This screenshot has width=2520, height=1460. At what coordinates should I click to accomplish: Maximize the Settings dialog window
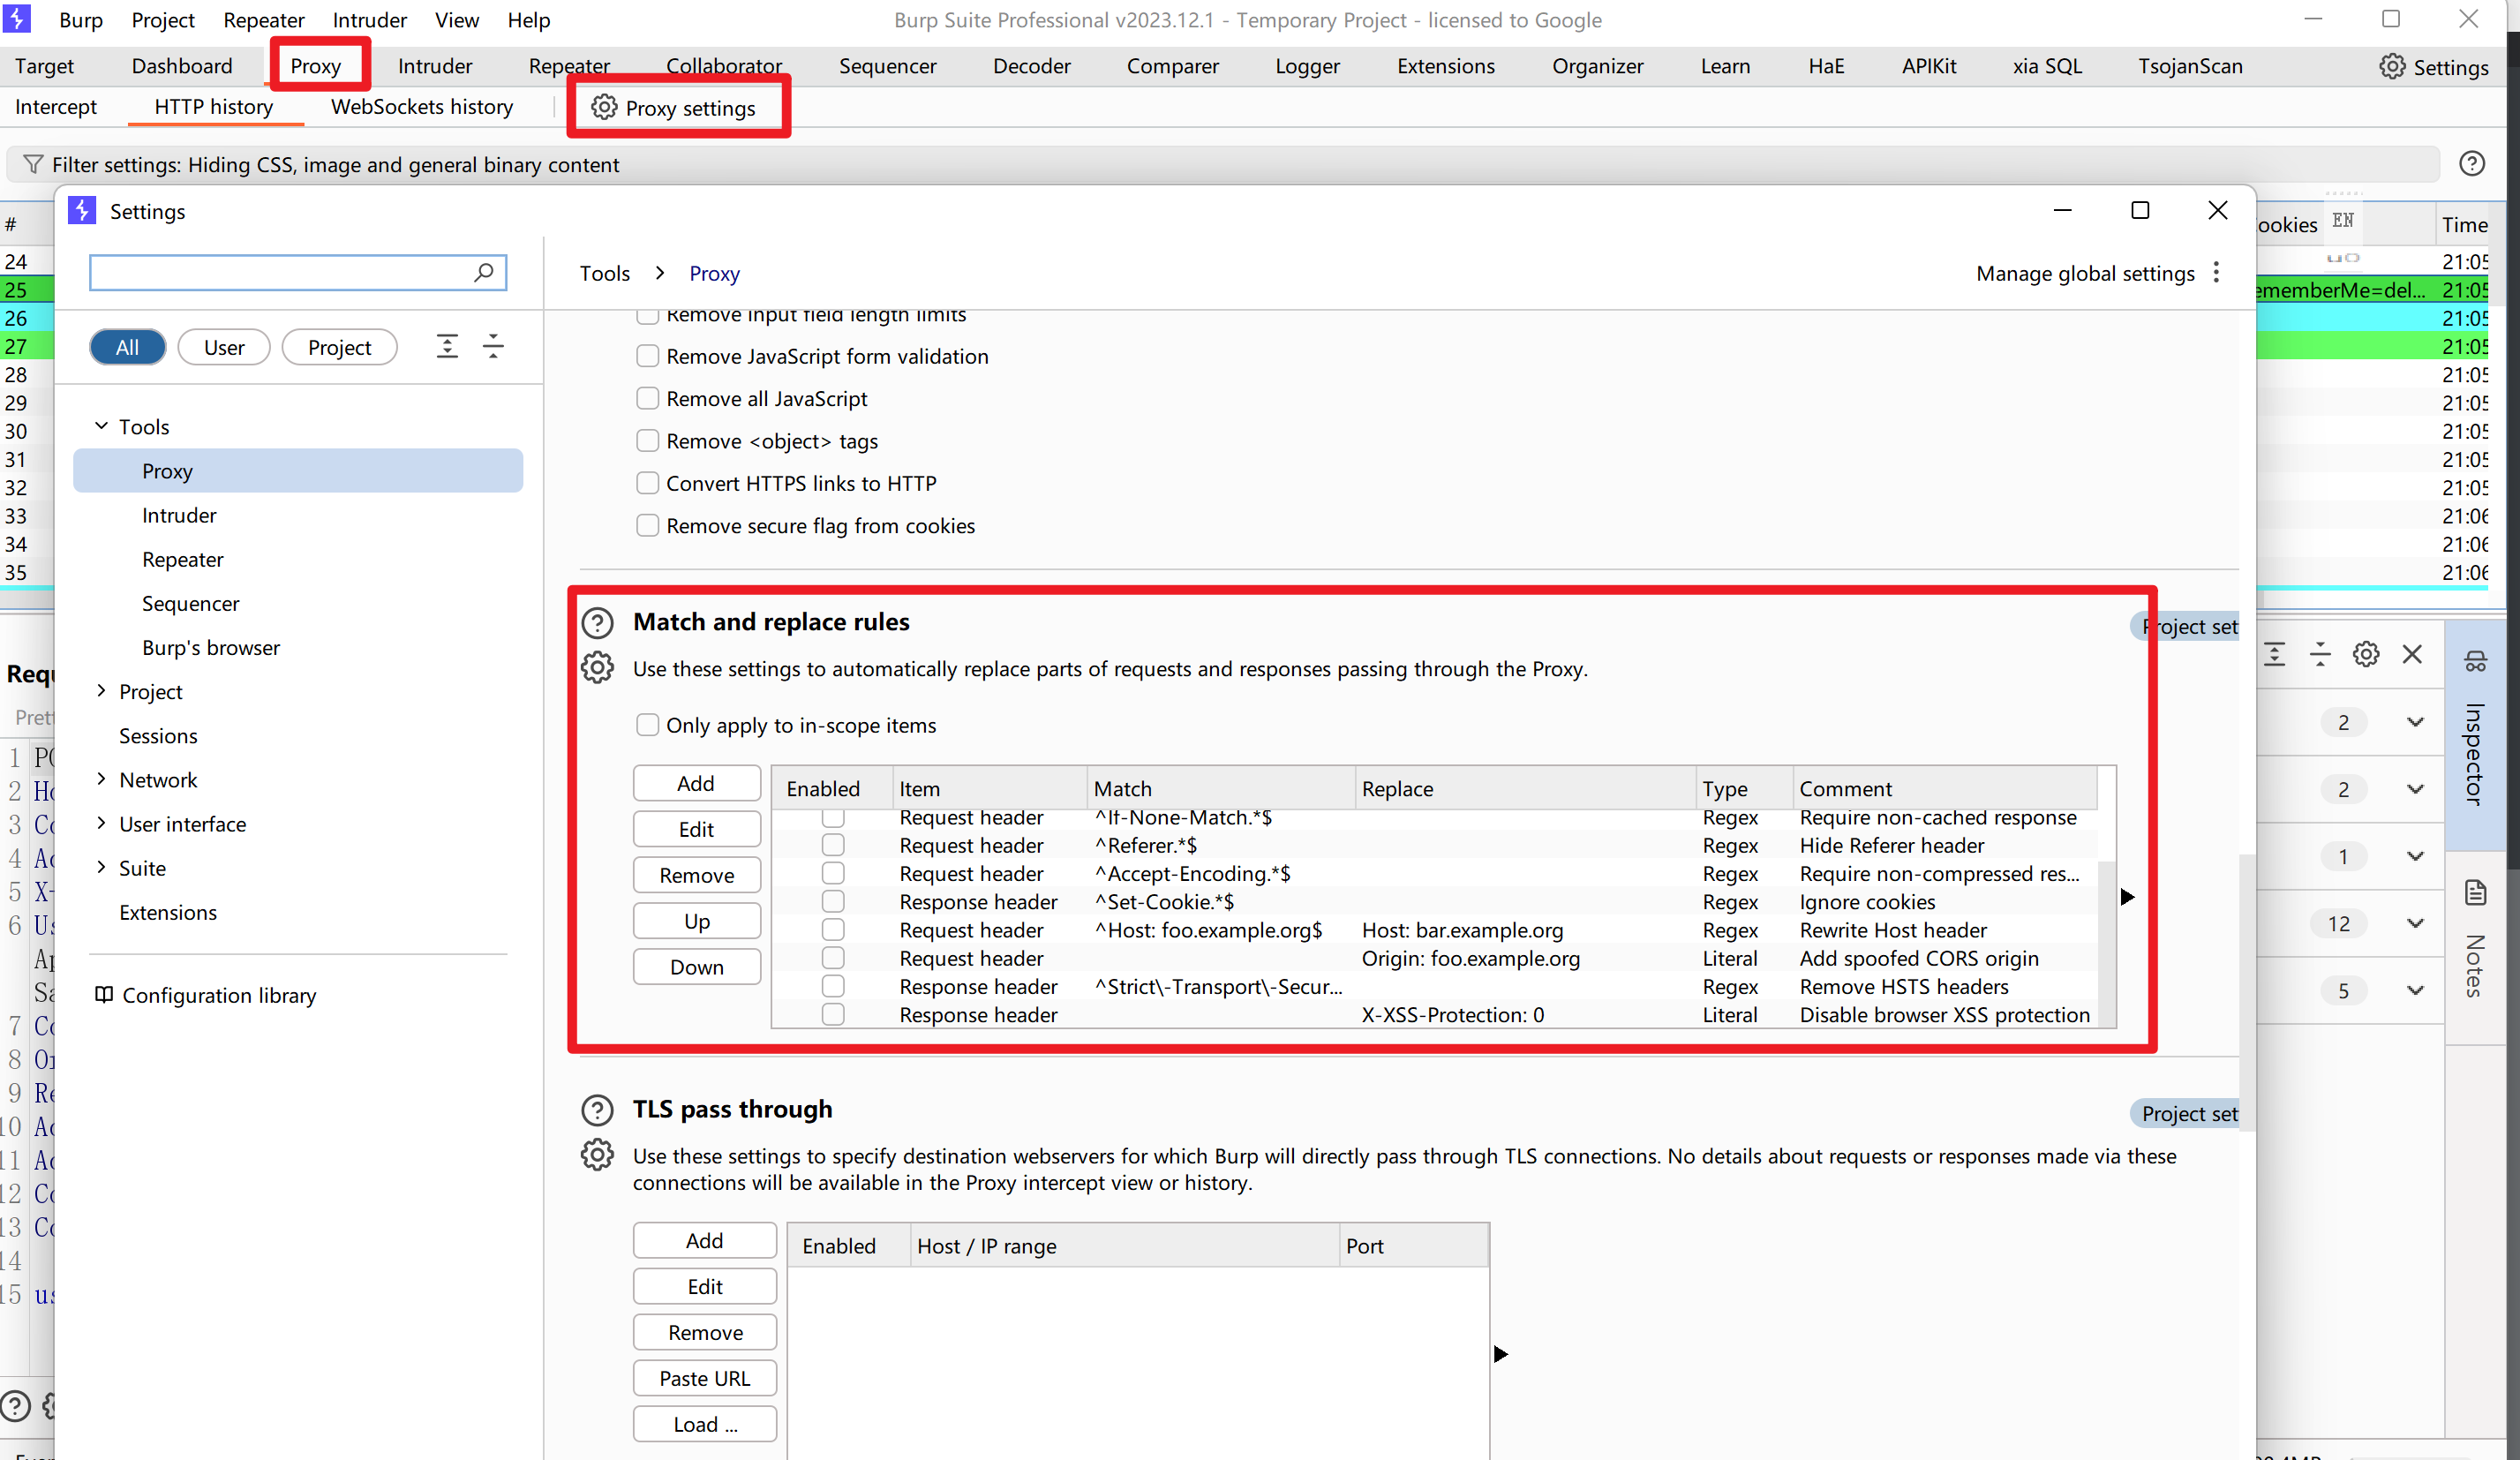[x=2140, y=210]
